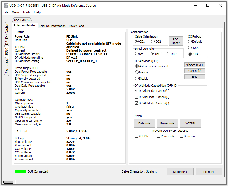Tick the Prevent Power role swap checkbox
The width and height of the screenshot is (228, 186).
pos(158,136)
